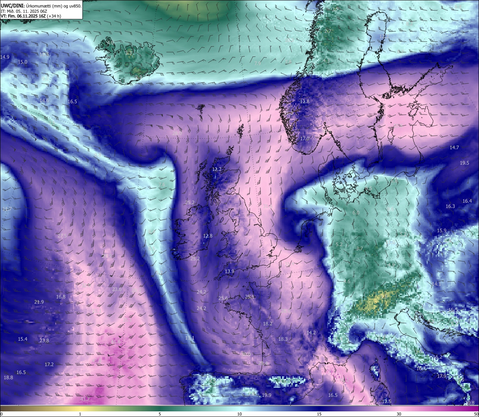This screenshot has width=479, height=417.
Task: Click the map value '19.9' over Spain
Action: (x=266, y=395)
